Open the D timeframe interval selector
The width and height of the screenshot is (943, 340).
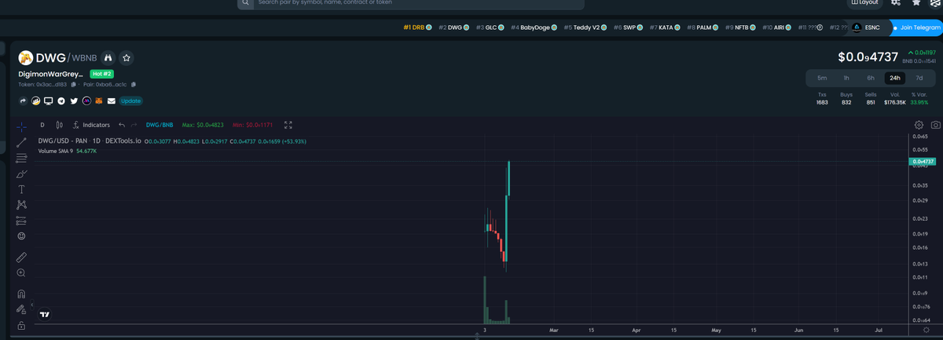(42, 125)
